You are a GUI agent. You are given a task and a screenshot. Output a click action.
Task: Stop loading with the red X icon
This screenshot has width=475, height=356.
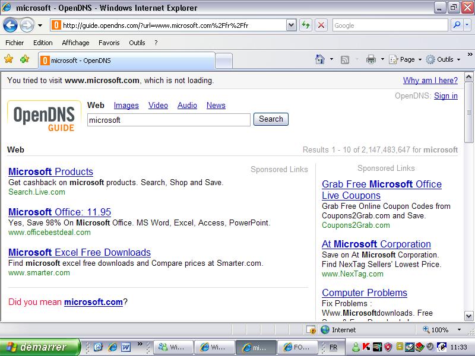point(321,26)
